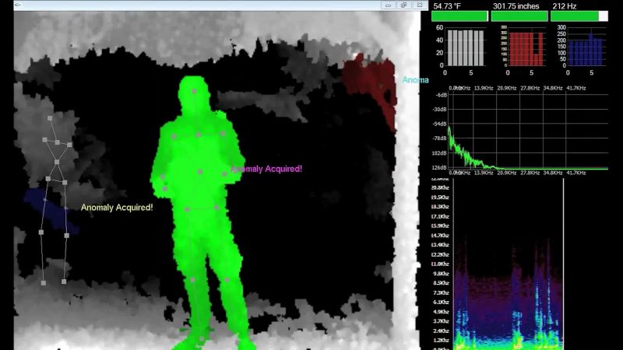Screen dimensions: 623x350
Task: Click the 2.4Khz spectrogram label
Action: pyautogui.click(x=441, y=331)
